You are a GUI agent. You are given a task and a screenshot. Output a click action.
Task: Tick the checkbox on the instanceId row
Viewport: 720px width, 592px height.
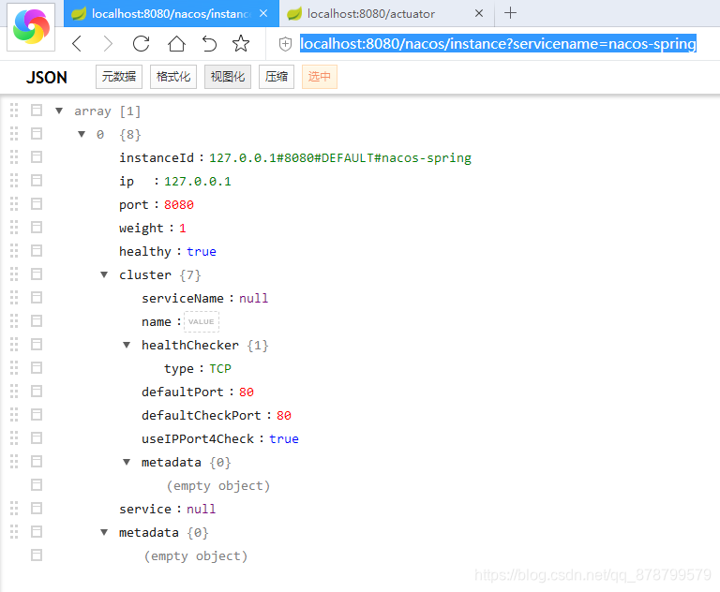(37, 157)
